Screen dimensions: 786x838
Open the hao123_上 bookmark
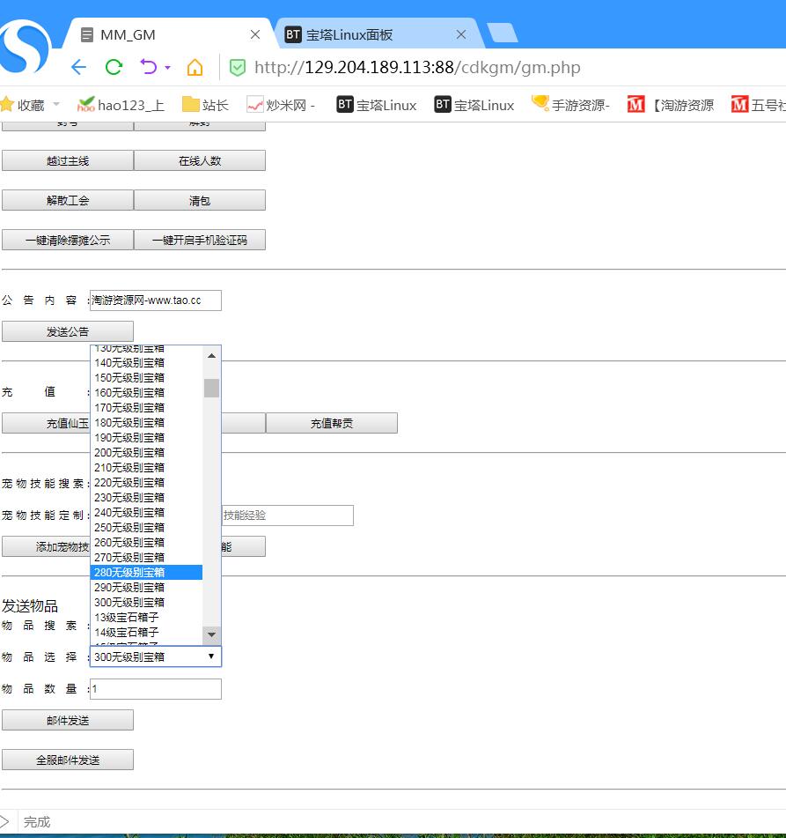click(121, 105)
